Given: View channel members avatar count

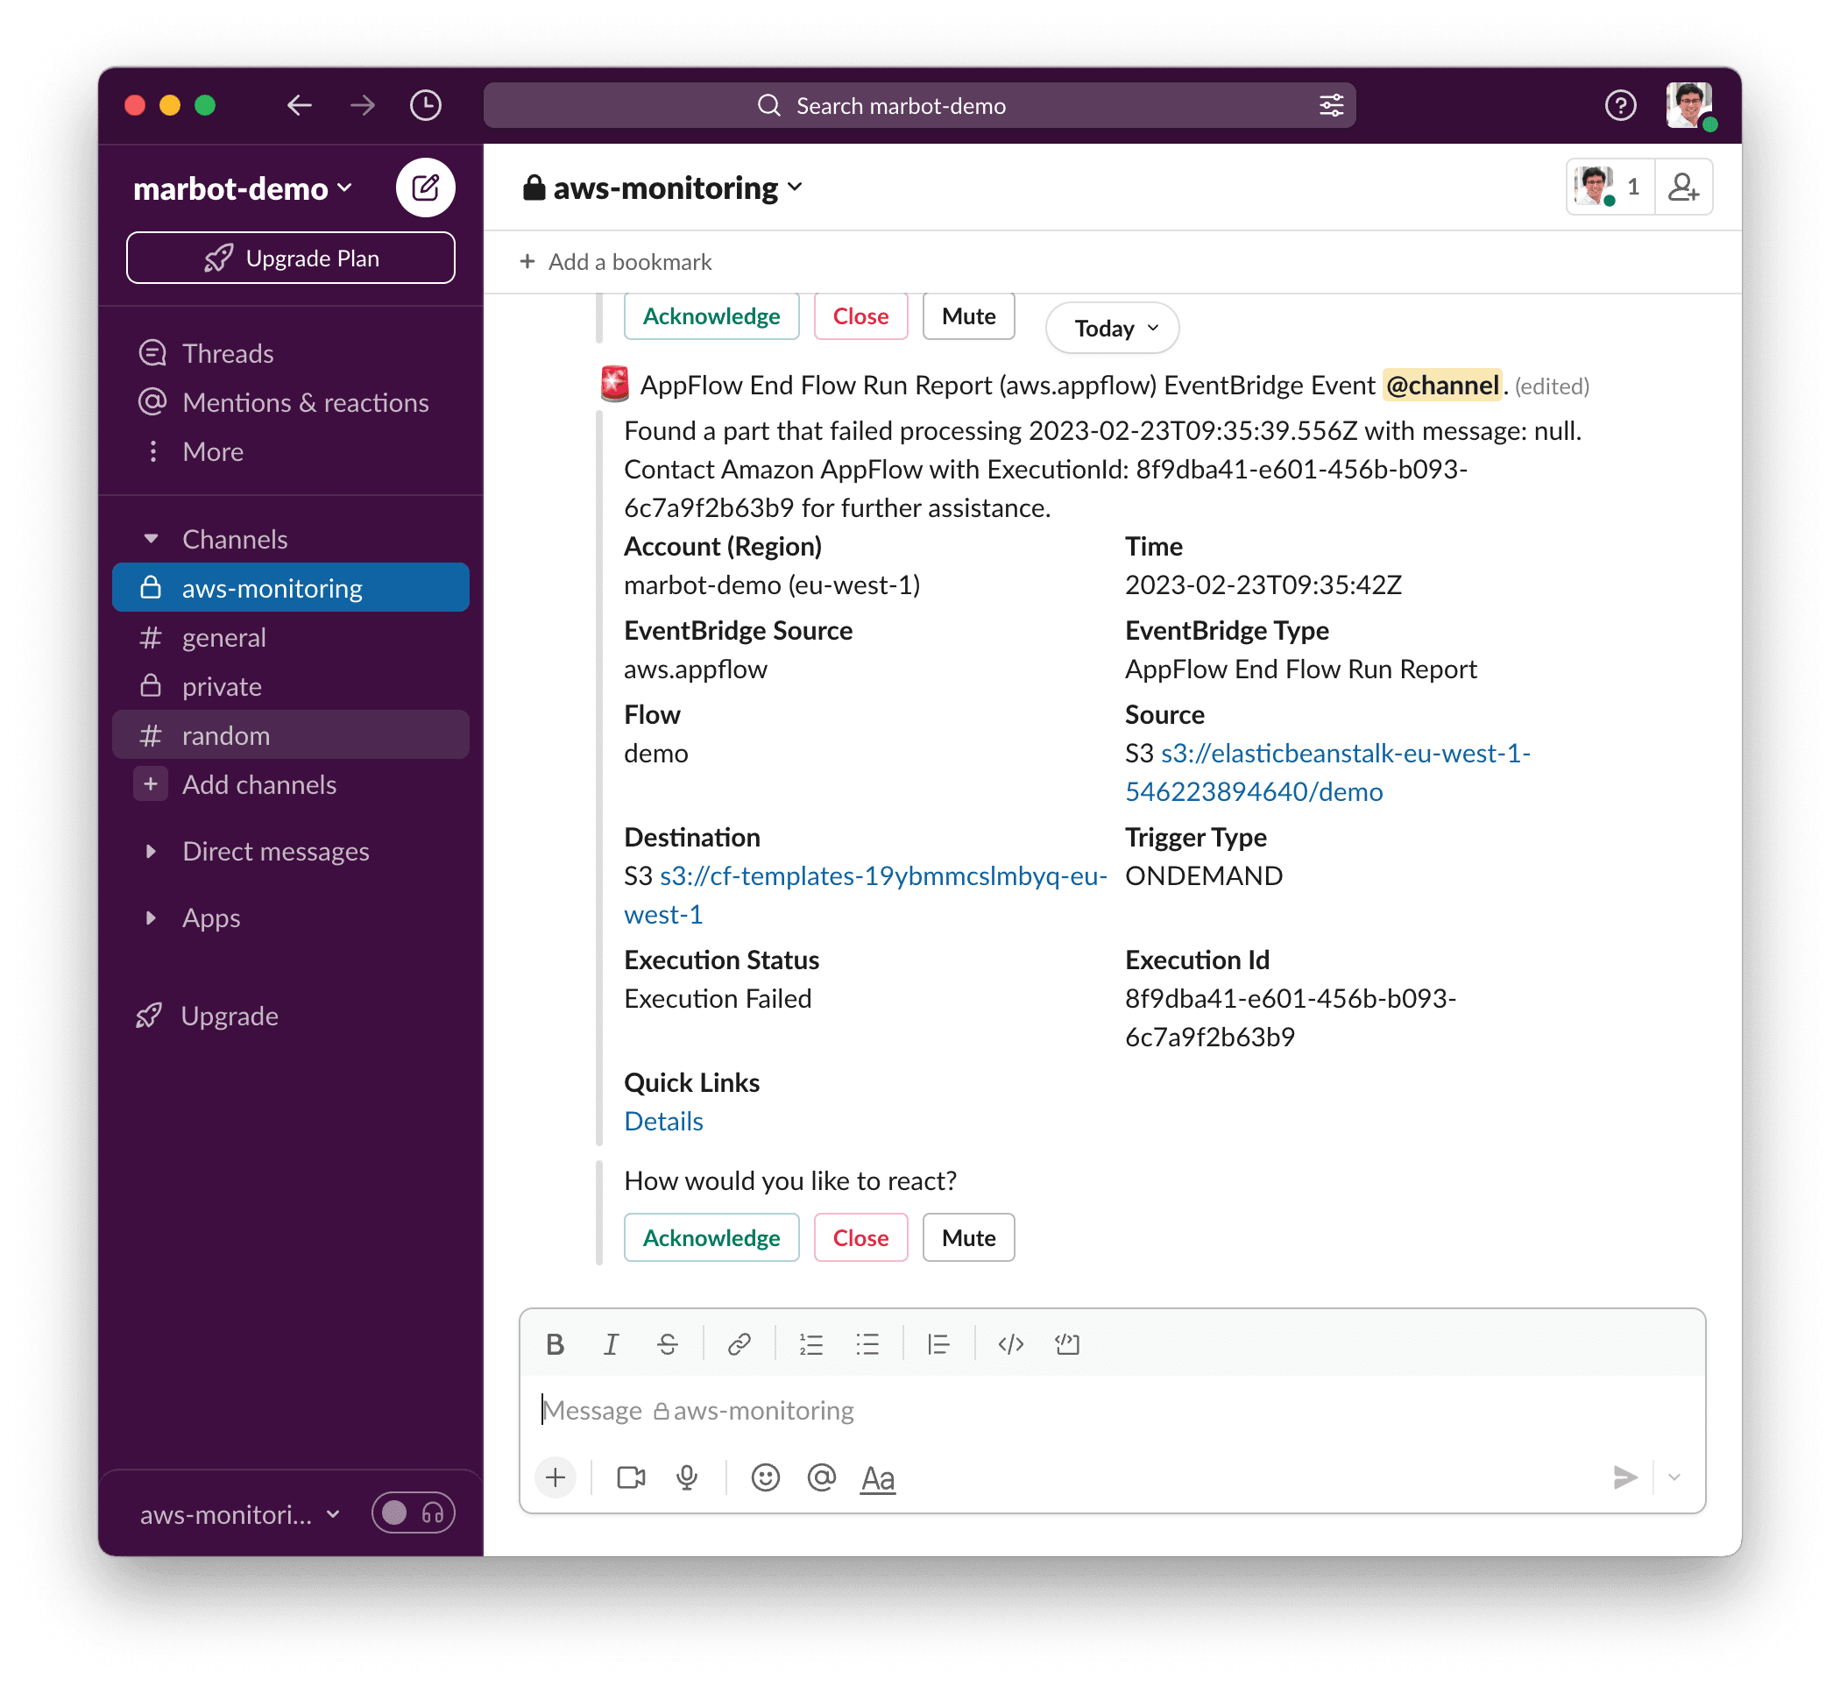Looking at the screenshot, I should (x=1611, y=188).
